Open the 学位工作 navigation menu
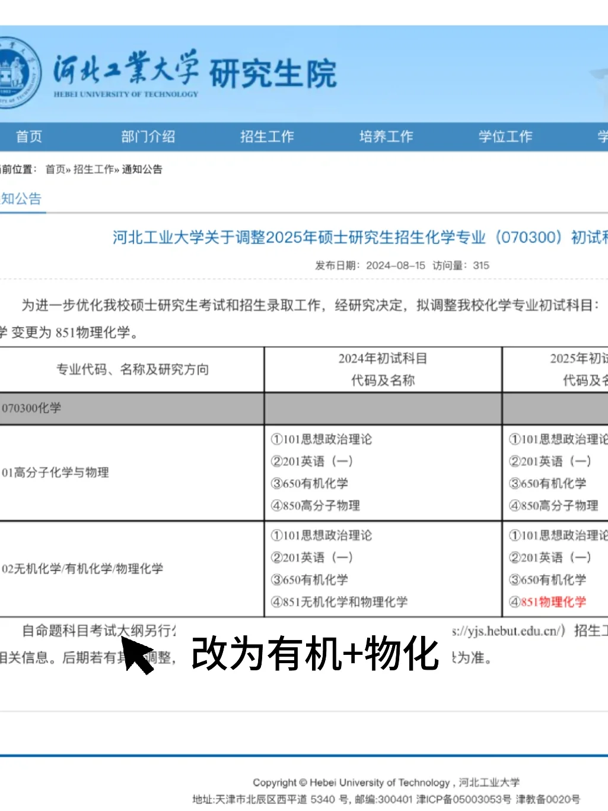This screenshot has height=811, width=608. pyautogui.click(x=505, y=137)
